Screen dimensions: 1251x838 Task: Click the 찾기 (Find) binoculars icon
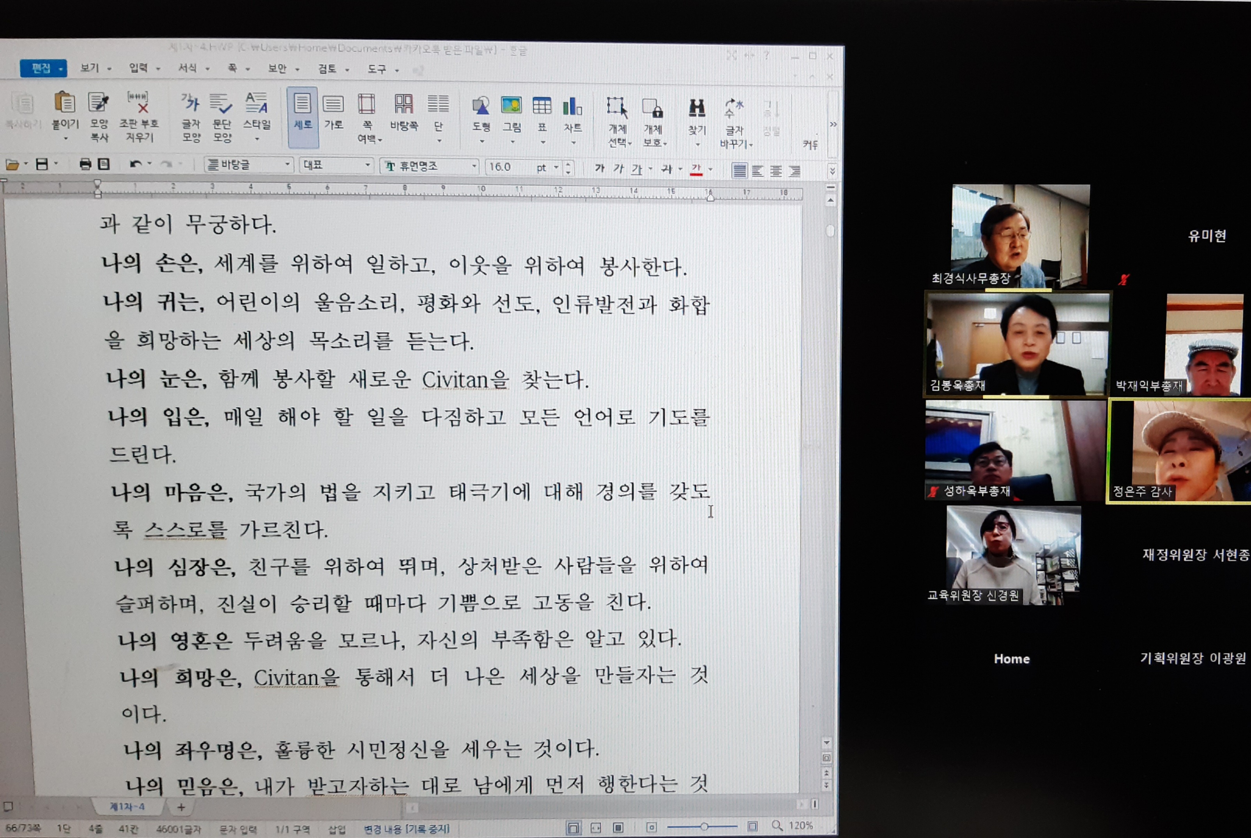coord(697,108)
